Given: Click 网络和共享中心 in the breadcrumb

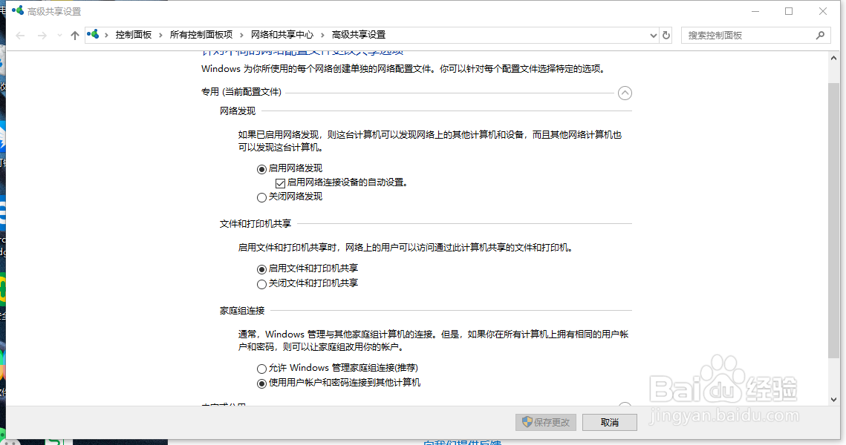Looking at the screenshot, I should [282, 35].
